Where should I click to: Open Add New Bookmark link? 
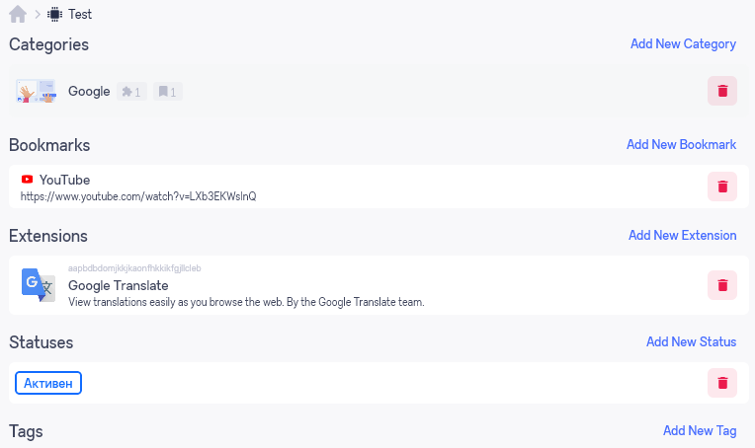(681, 144)
